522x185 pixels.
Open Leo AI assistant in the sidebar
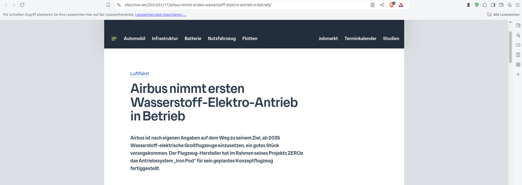[x=518, y=35]
